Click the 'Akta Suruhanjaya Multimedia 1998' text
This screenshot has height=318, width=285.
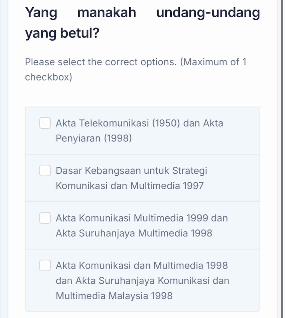pos(134,233)
